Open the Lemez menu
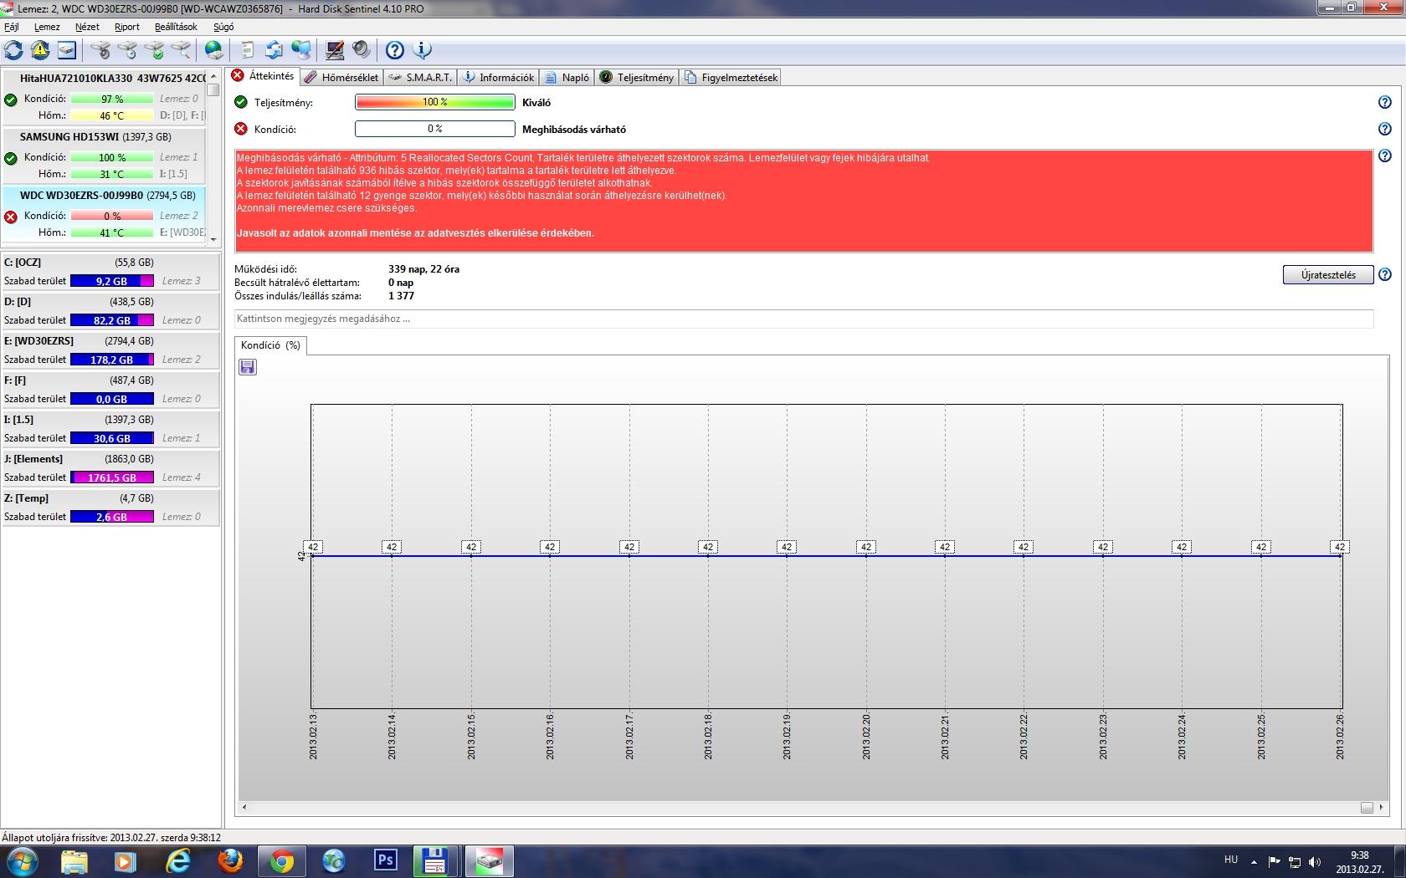1406x878 pixels. 47,27
